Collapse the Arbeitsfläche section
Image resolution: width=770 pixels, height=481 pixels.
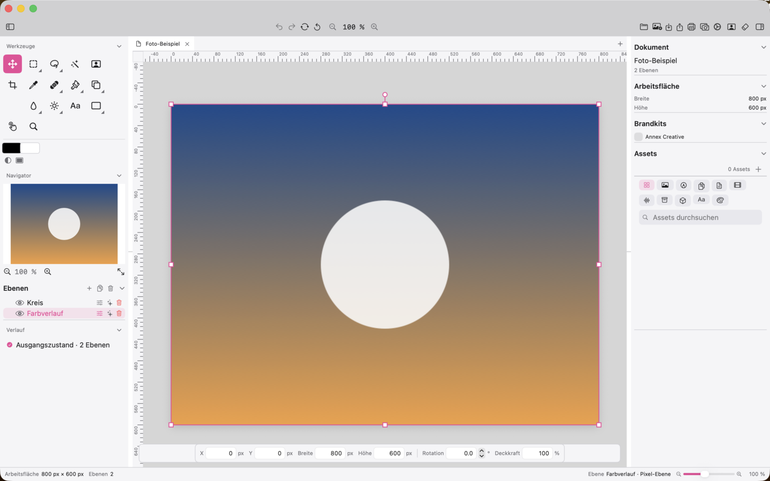[x=763, y=86]
